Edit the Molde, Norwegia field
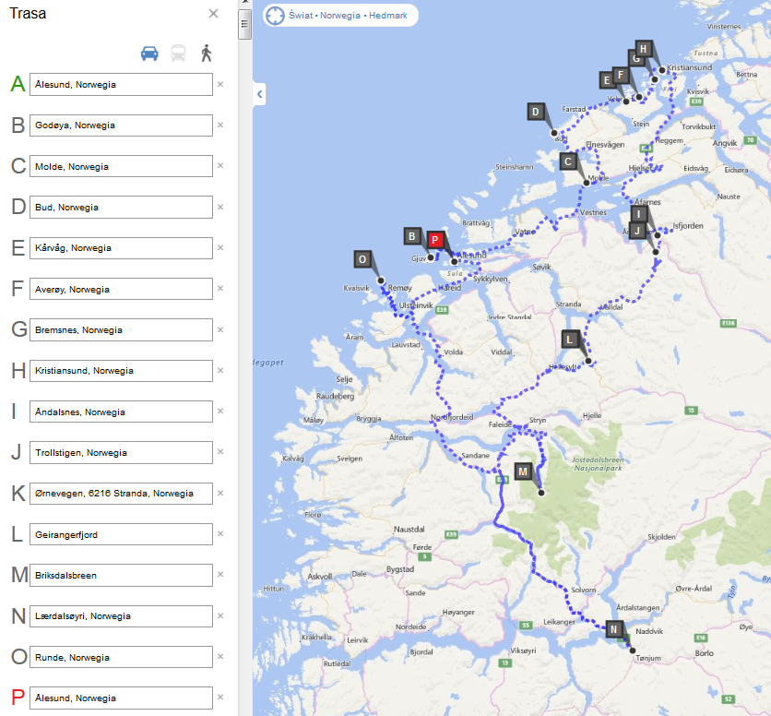771x716 pixels. click(x=121, y=166)
